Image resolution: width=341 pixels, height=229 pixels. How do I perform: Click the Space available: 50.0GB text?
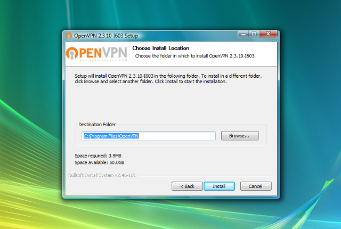pyautogui.click(x=100, y=162)
